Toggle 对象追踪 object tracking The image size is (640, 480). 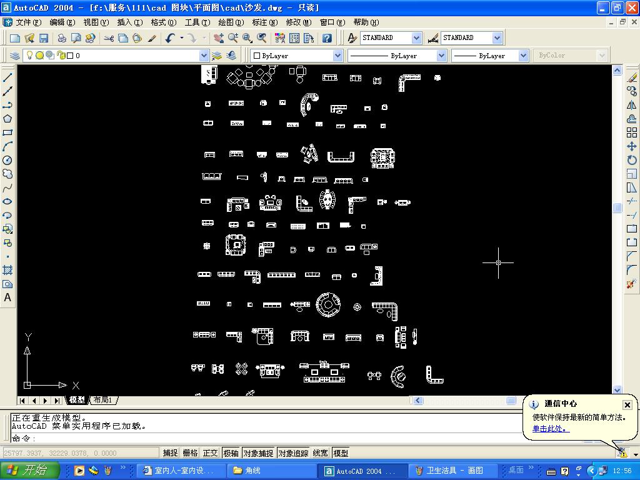point(293,453)
